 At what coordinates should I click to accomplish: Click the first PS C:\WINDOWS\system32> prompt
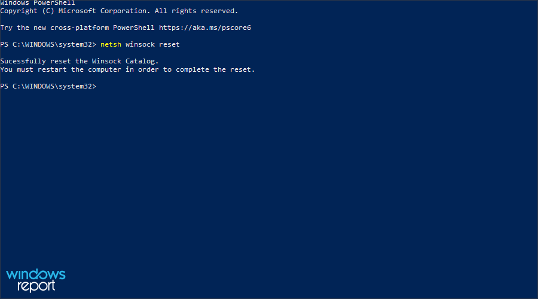point(48,44)
